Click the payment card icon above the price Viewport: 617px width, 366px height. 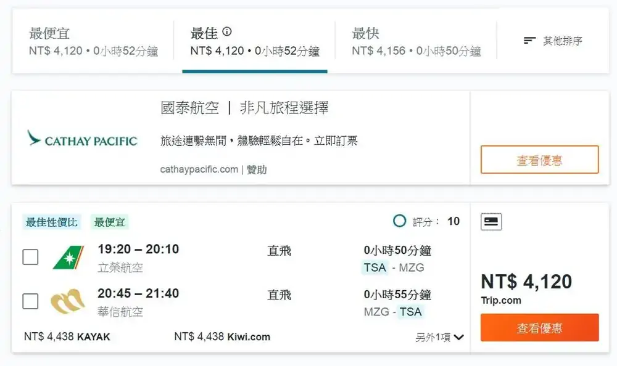point(491,221)
